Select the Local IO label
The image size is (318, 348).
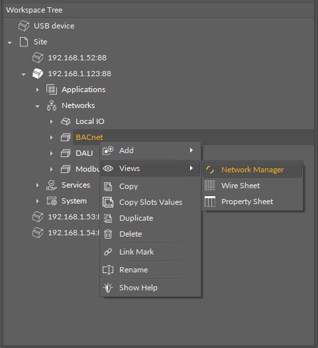90,121
